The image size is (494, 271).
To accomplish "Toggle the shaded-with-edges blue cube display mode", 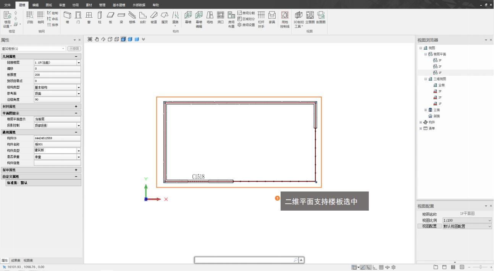I will pos(130,39).
